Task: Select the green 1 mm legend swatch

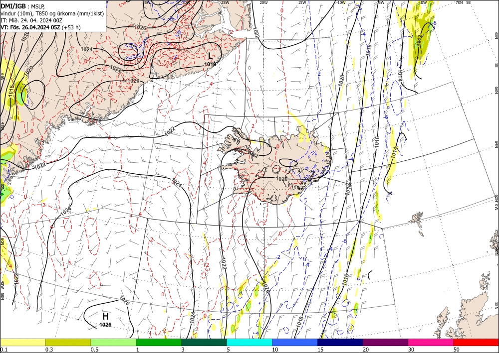Action: point(159,342)
